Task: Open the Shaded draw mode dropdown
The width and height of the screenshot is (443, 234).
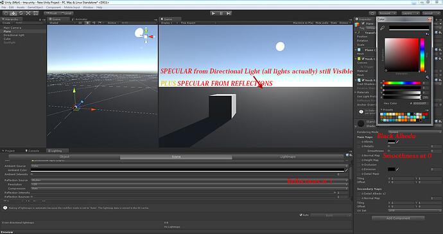Action: coord(62,23)
